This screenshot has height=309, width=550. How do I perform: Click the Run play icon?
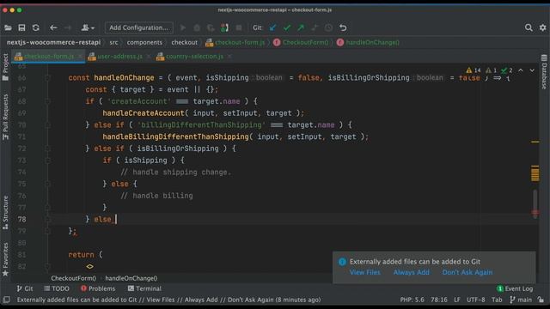tap(183, 27)
